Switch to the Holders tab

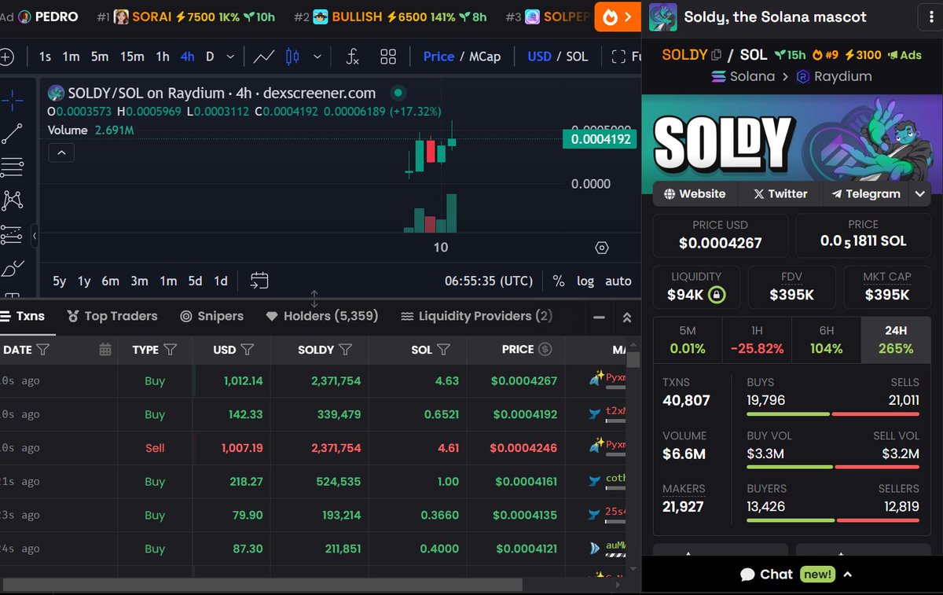point(321,316)
